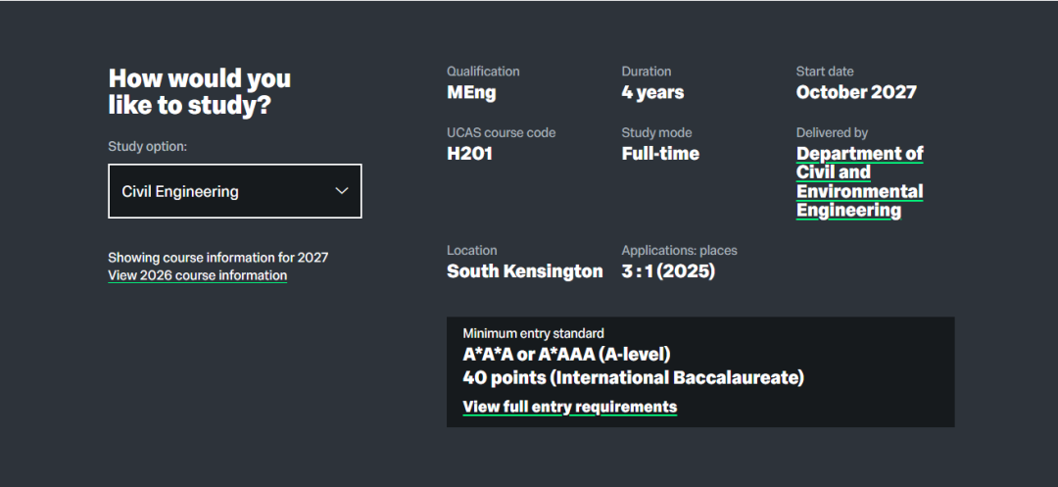Click 'Showing course information for 2027' text
Viewport: 1058px width, 487px height.
(217, 258)
